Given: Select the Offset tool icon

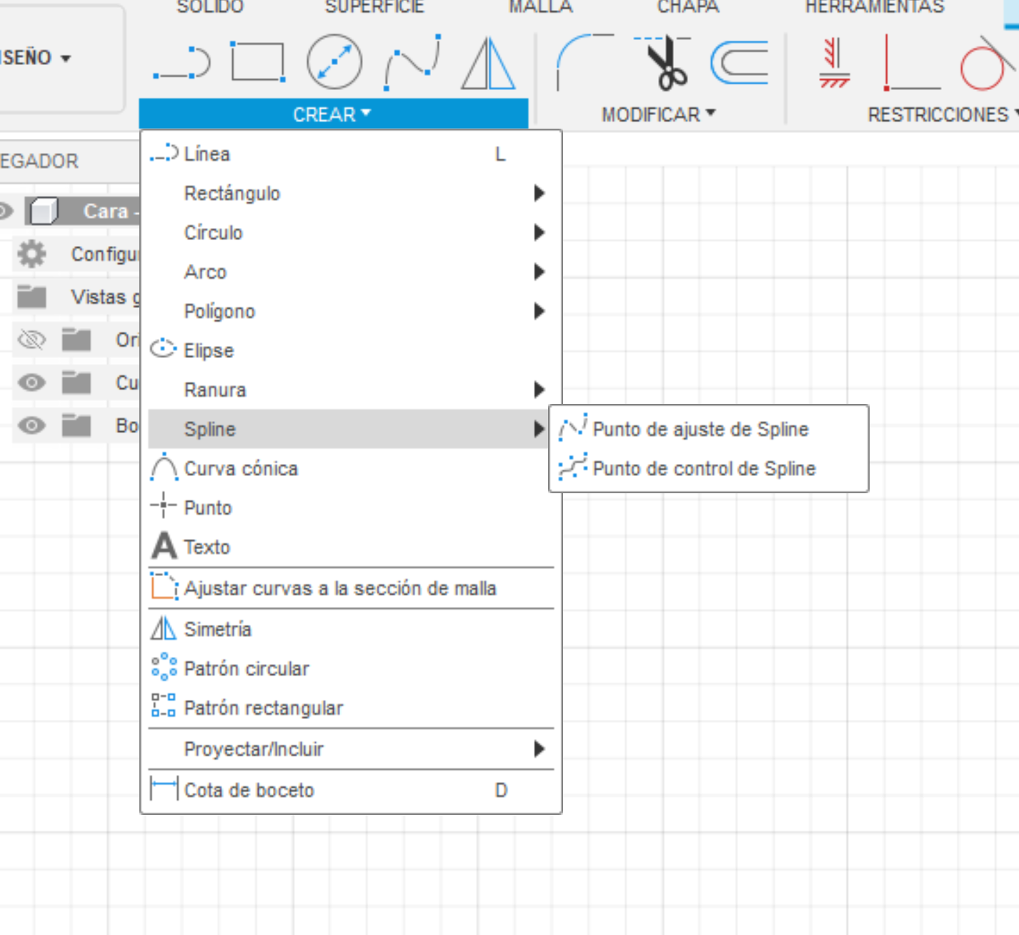Looking at the screenshot, I should 740,62.
